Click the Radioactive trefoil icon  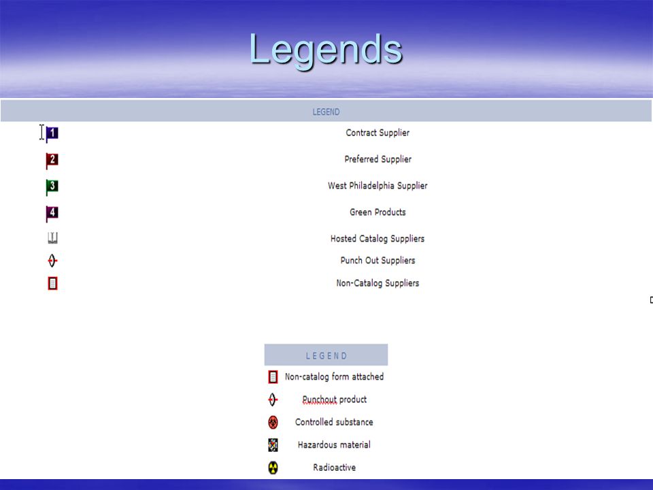click(x=273, y=468)
